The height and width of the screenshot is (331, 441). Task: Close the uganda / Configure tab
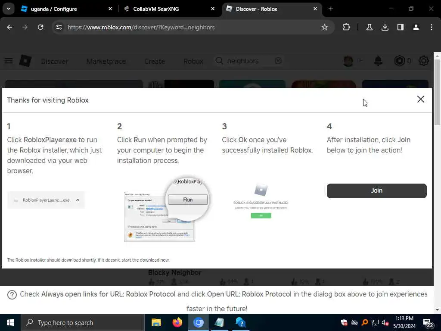click(x=110, y=9)
